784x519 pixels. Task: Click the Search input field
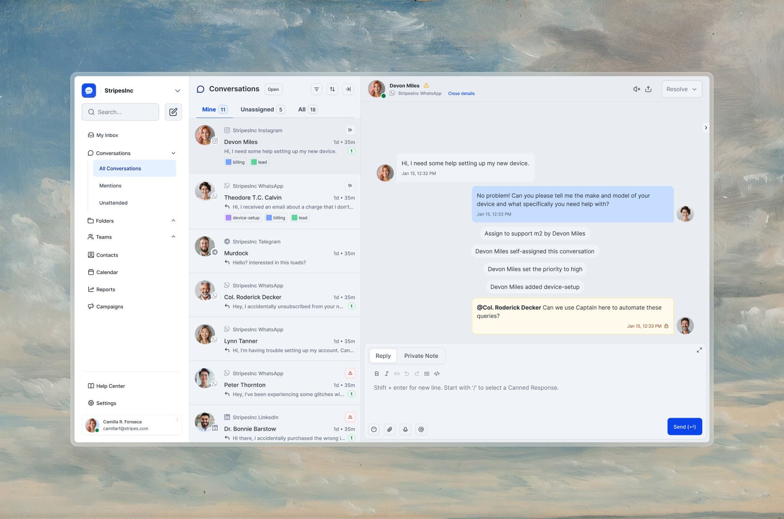120,112
